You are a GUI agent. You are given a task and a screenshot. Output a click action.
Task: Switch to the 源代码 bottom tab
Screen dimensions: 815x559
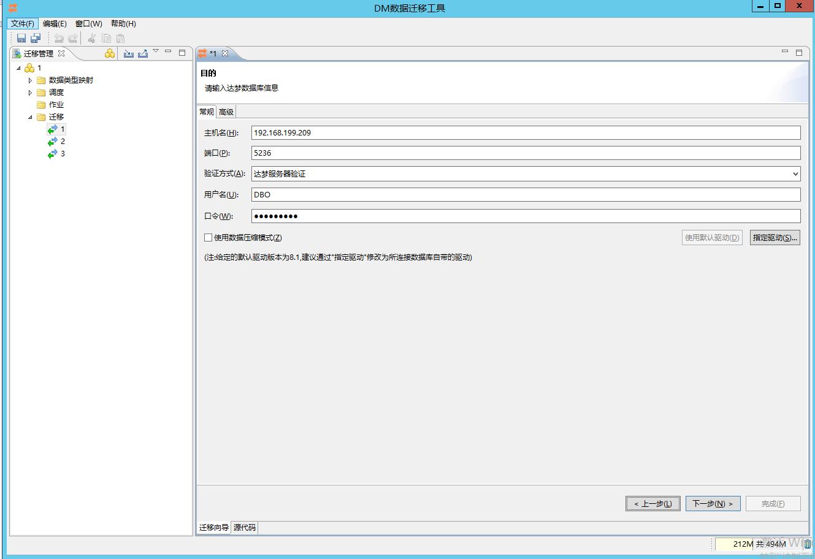pos(245,527)
